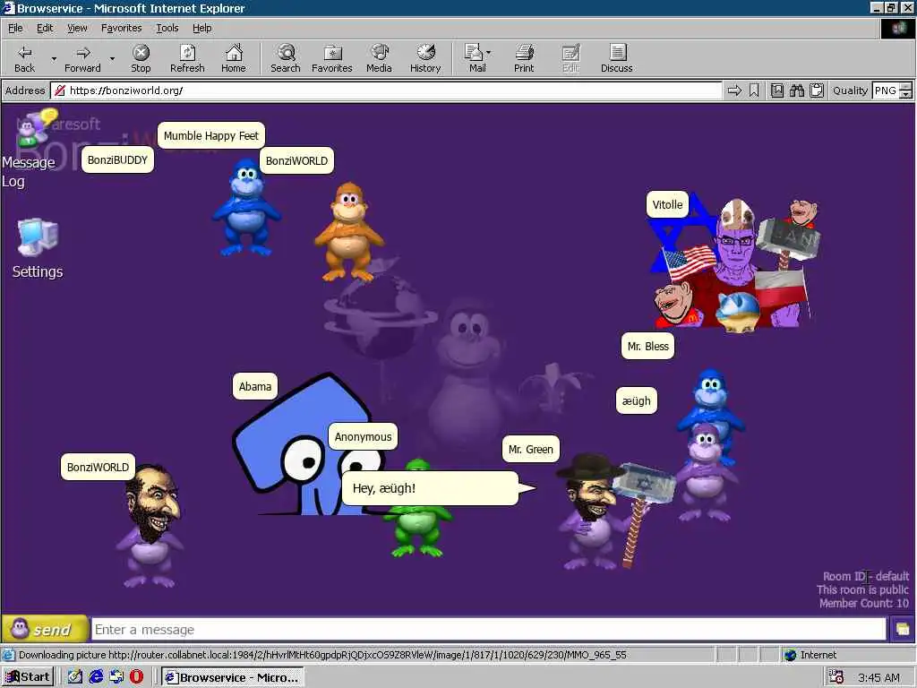
Task: Click the Anonymous name tag
Action: coord(364,436)
